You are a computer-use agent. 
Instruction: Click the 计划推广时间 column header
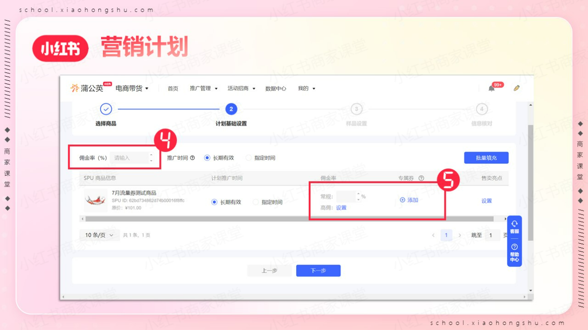point(227,178)
